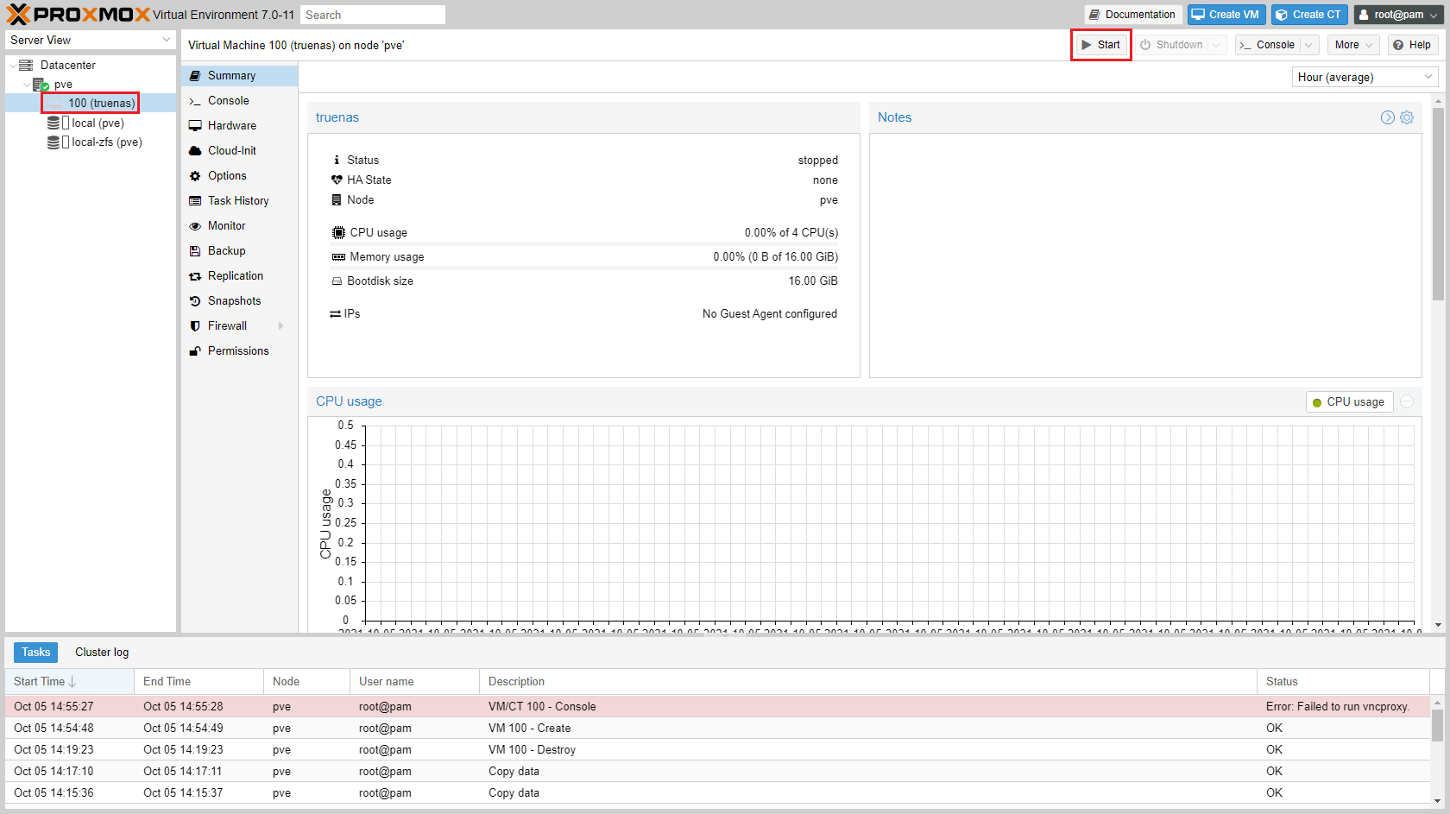Image resolution: width=1450 pixels, height=814 pixels.
Task: Click the Cloud-Init cloud icon
Action: pyautogui.click(x=195, y=151)
